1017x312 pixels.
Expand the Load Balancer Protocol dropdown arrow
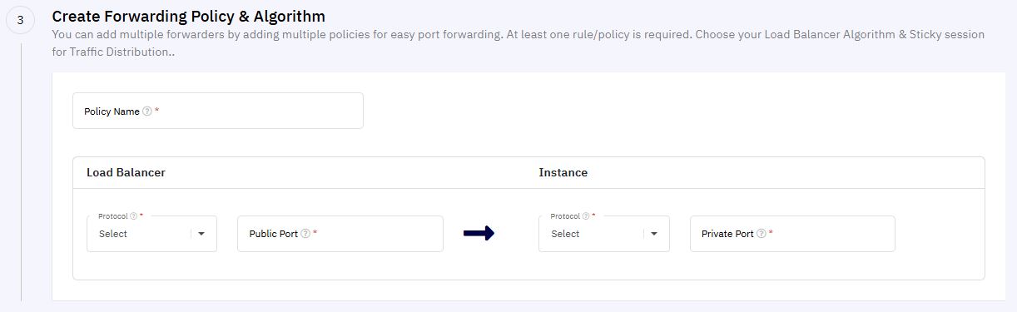pyautogui.click(x=201, y=234)
